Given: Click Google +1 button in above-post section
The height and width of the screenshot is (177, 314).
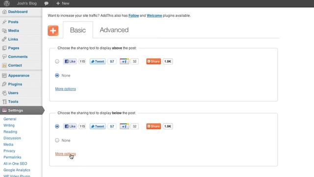Looking at the screenshot, I should tap(124, 61).
